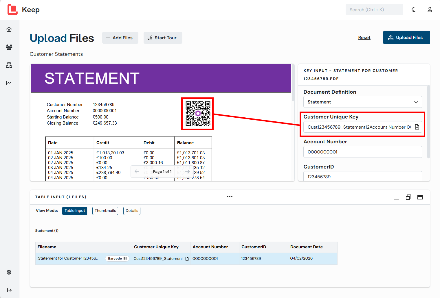Viewport: 440px width, 298px height.
Task: Click the Statement (1) group label
Action: pos(47,231)
